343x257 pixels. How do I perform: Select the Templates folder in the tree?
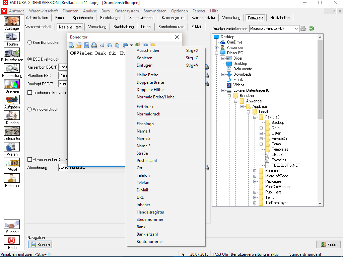pos(280,149)
